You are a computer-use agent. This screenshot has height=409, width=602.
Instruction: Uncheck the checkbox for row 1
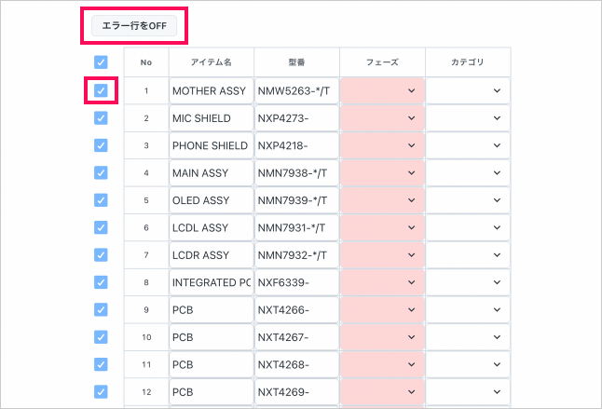click(101, 91)
